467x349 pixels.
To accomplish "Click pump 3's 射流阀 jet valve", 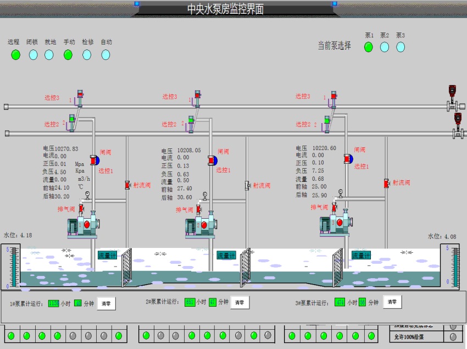I will 386,183.
